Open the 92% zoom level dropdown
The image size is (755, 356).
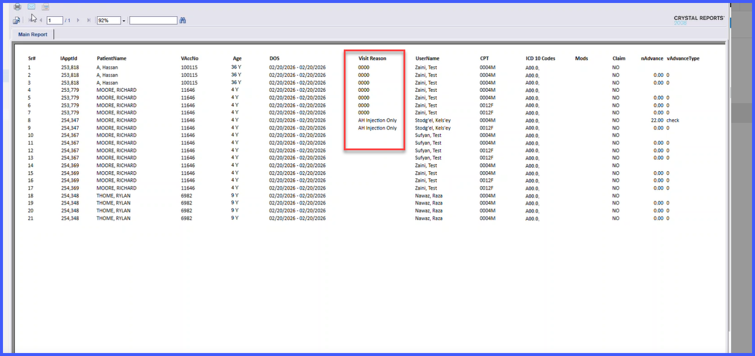pos(124,20)
